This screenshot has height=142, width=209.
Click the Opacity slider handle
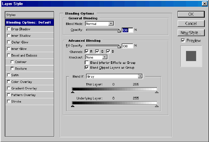point(119,31)
